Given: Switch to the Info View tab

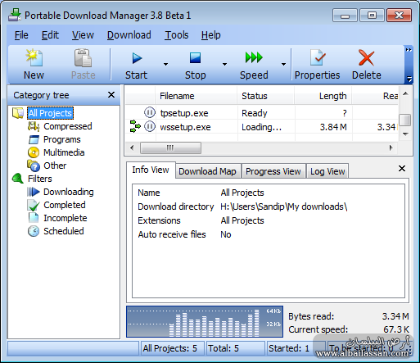Looking at the screenshot, I should pyautogui.click(x=151, y=170).
